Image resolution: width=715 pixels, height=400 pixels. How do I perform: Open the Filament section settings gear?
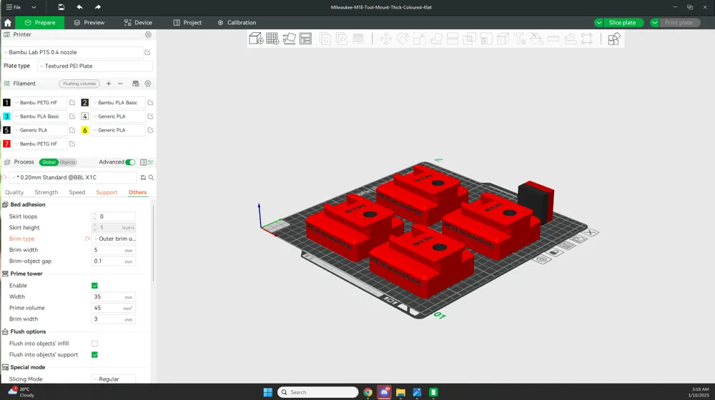coord(148,84)
